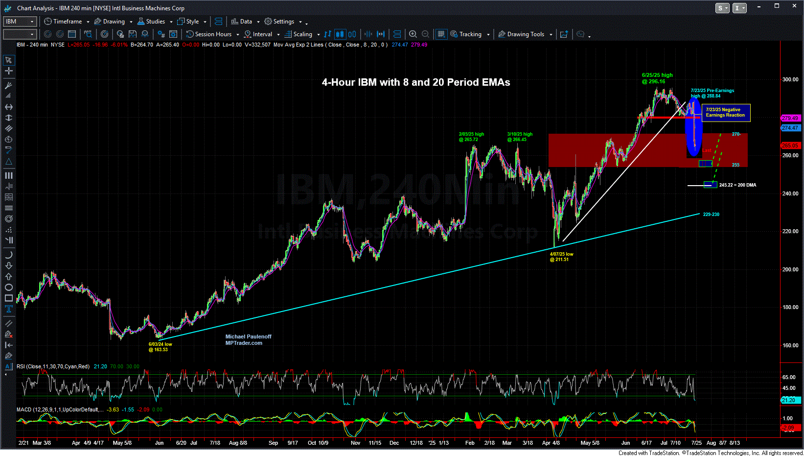Click the blue 274.47 price axis label
The width and height of the screenshot is (804, 456).
coord(790,128)
